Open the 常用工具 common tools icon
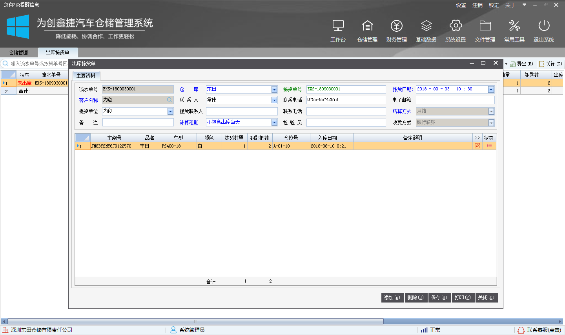 (514, 30)
